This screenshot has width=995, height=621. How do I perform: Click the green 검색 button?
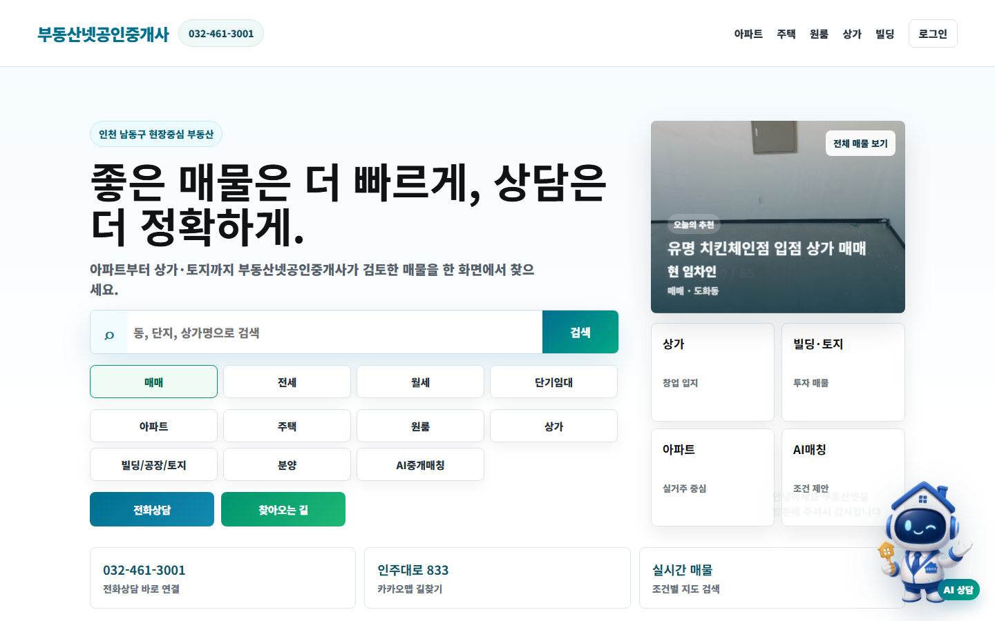580,332
